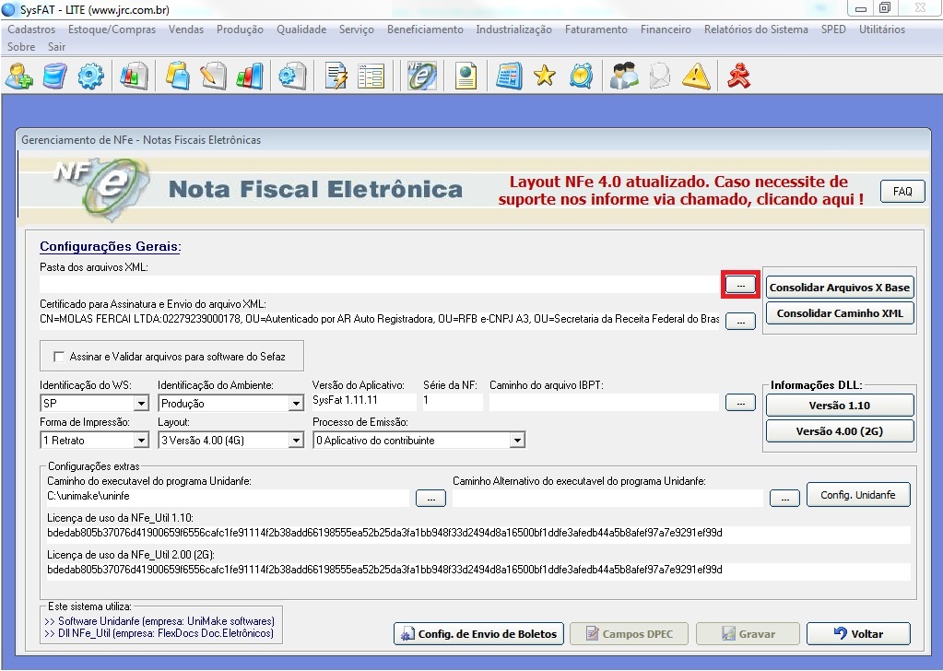This screenshot has height=671, width=943.
Task: Click the add user toolbar icon
Action: pos(19,77)
